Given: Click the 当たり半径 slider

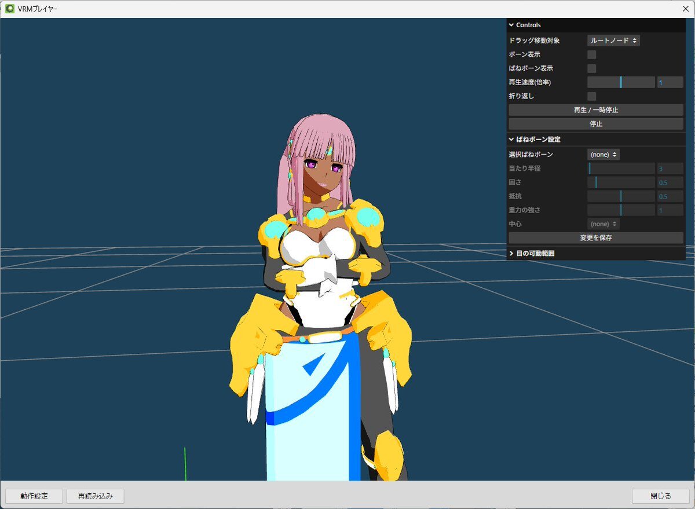Looking at the screenshot, I should pos(621,169).
